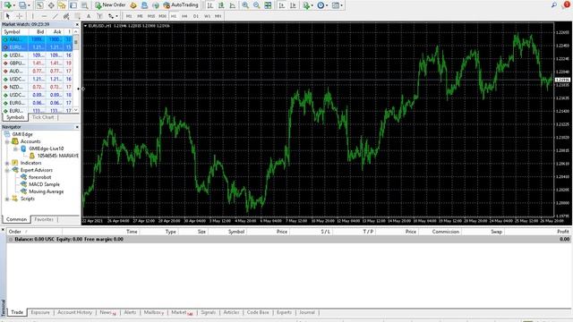Select the MACD Sample expert advisor
Image resolution: width=573 pixels, height=322 pixels.
point(44,184)
